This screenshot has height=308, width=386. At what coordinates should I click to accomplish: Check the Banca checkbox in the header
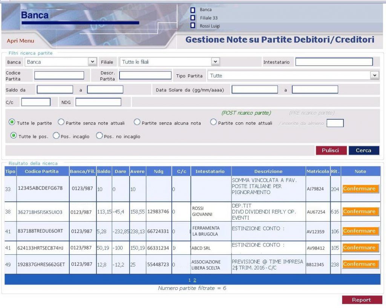193,9
